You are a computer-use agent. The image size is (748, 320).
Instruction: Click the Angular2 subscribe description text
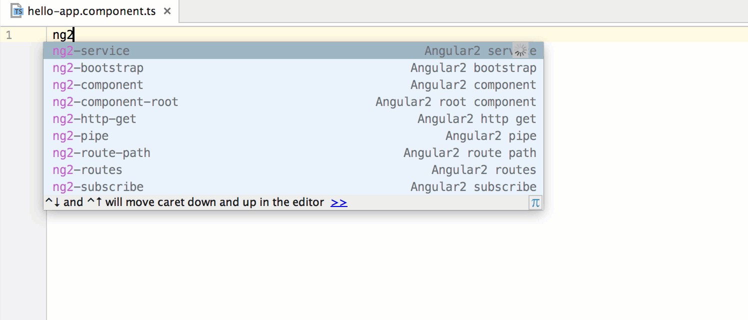[473, 186]
